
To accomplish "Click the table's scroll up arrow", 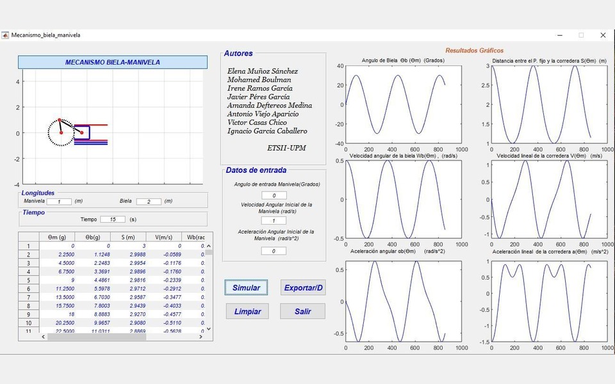I will (x=209, y=246).
